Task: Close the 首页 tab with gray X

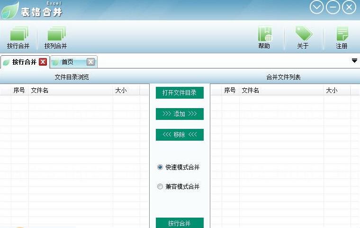Action: coord(90,62)
